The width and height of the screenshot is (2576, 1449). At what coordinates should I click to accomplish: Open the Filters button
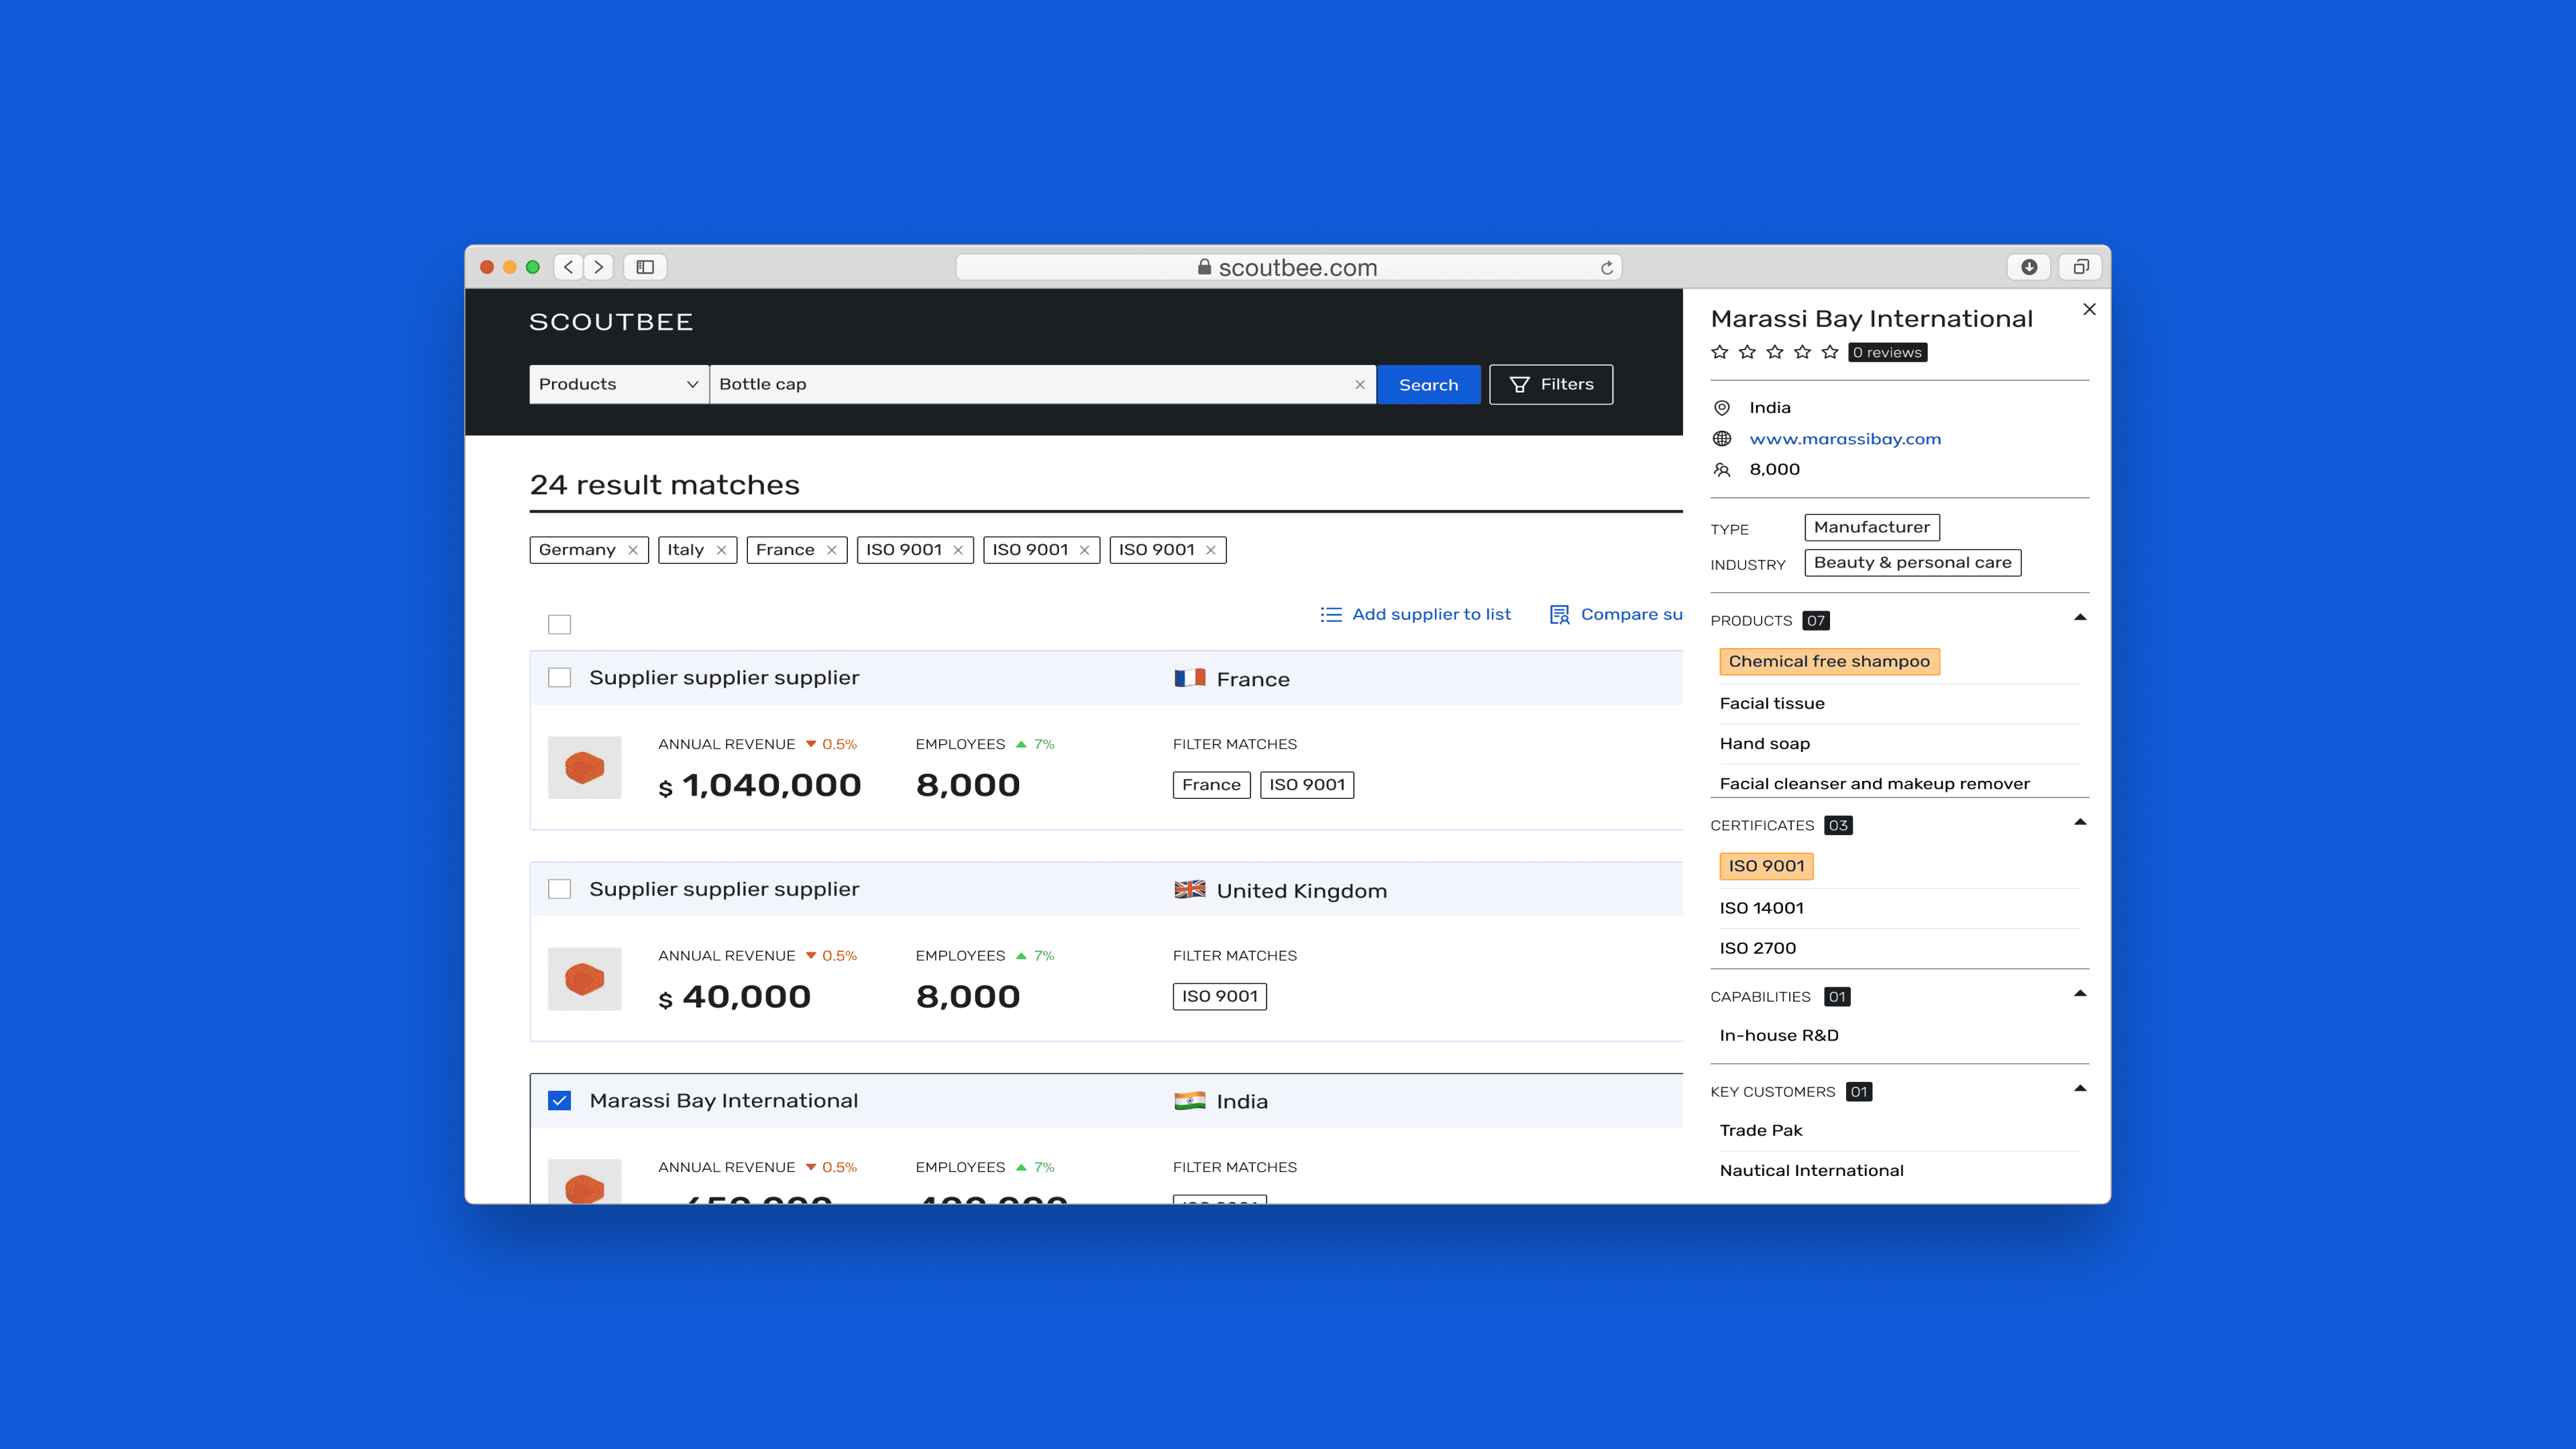click(x=1551, y=385)
